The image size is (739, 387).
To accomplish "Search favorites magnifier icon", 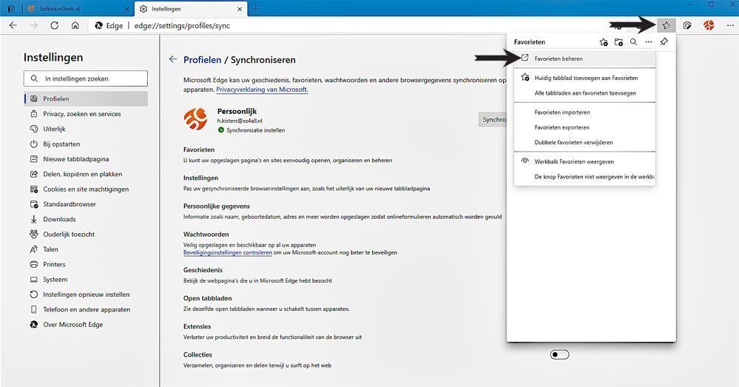I will point(633,42).
